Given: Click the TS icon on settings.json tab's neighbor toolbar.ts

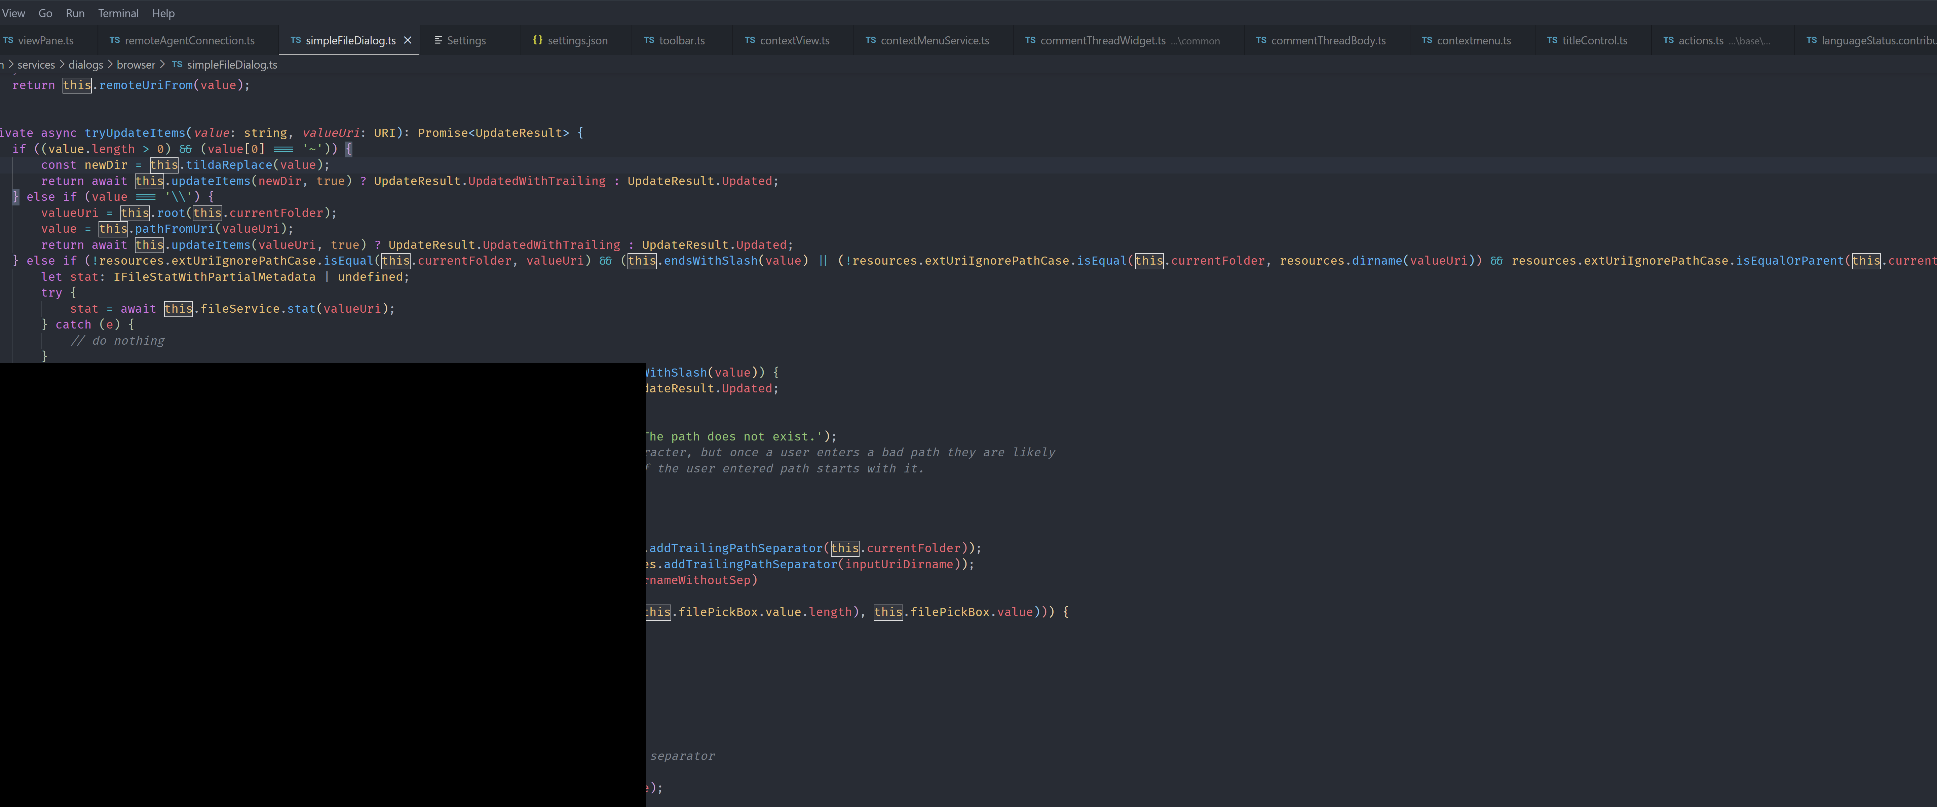Looking at the screenshot, I should [x=649, y=41].
